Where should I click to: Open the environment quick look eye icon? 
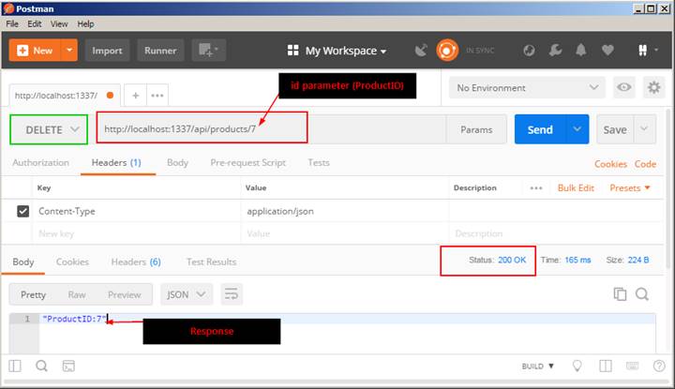pos(624,87)
